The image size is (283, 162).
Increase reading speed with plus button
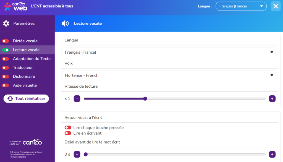[272, 99]
